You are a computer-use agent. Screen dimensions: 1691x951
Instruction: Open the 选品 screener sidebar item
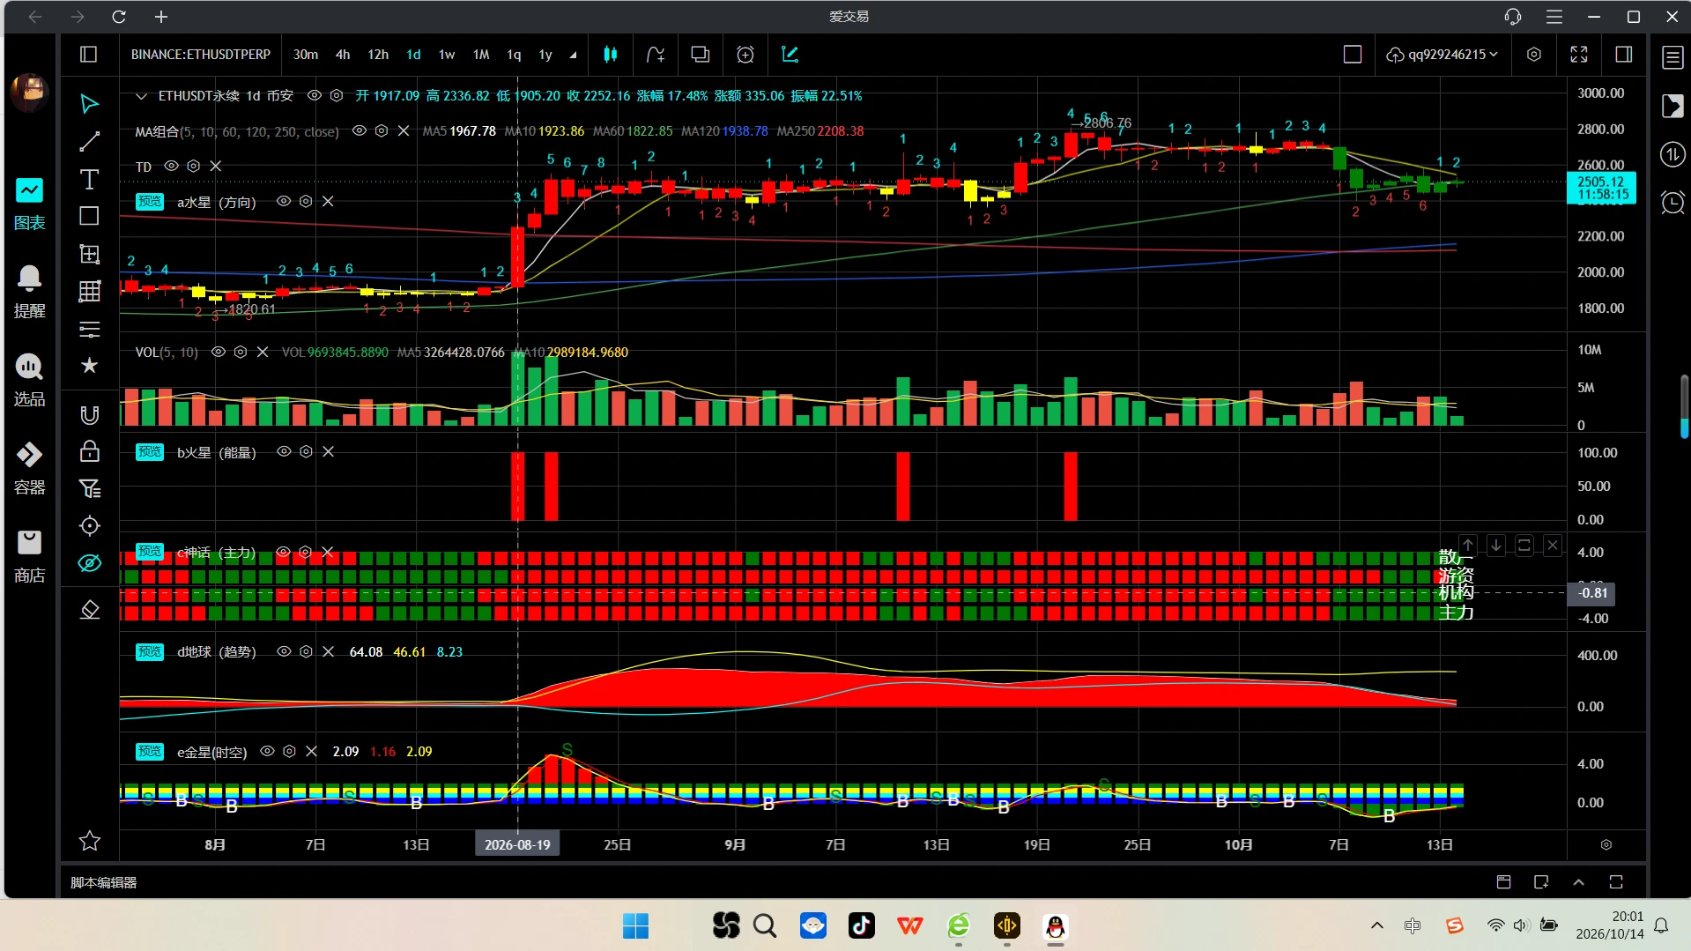coord(29,380)
